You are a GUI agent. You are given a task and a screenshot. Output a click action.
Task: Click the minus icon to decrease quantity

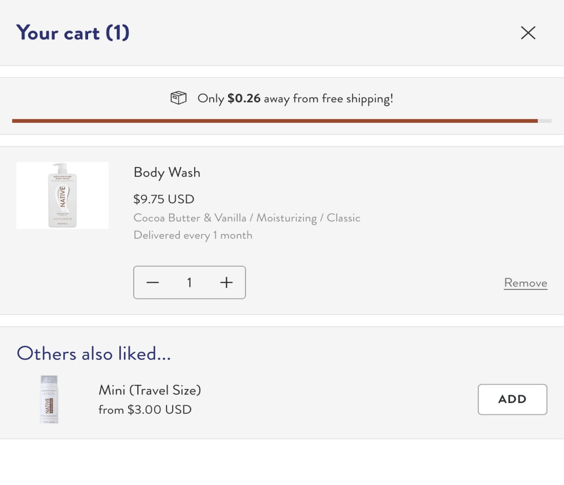pyautogui.click(x=152, y=283)
